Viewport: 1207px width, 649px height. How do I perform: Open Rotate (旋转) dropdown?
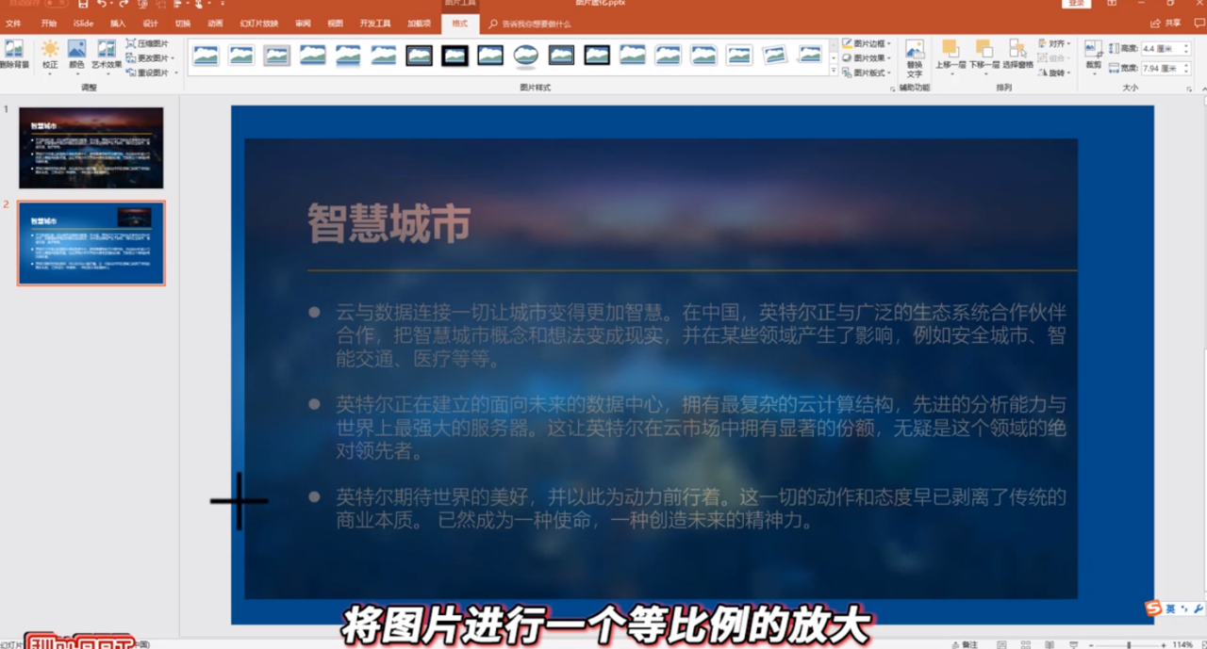1055,73
